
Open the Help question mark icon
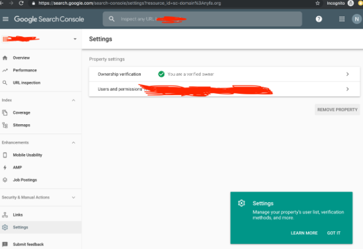(319, 19)
